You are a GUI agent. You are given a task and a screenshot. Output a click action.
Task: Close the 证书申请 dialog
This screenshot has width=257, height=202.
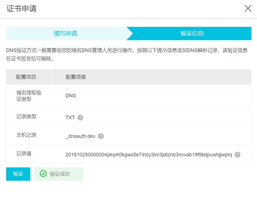click(248, 9)
